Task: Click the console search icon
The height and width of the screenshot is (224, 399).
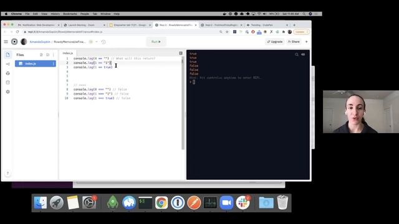Action: 297,54
